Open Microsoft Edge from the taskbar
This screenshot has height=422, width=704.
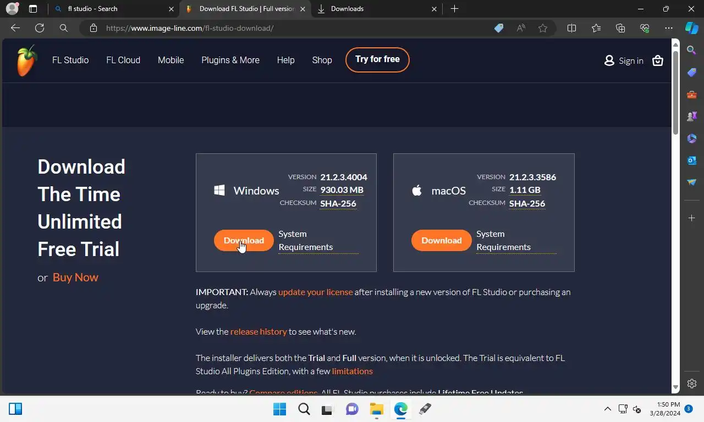[x=400, y=409]
